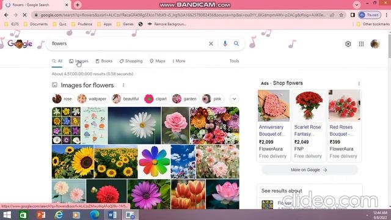Image resolution: width=391 pixels, height=220 pixels.
Task: Open a new browser tab
Action: tap(78, 5)
